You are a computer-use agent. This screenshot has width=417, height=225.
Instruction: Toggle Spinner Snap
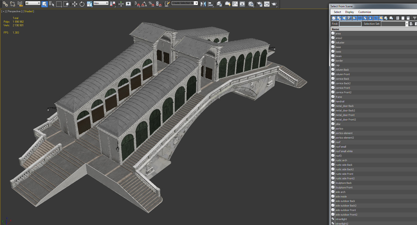click(x=158, y=4)
